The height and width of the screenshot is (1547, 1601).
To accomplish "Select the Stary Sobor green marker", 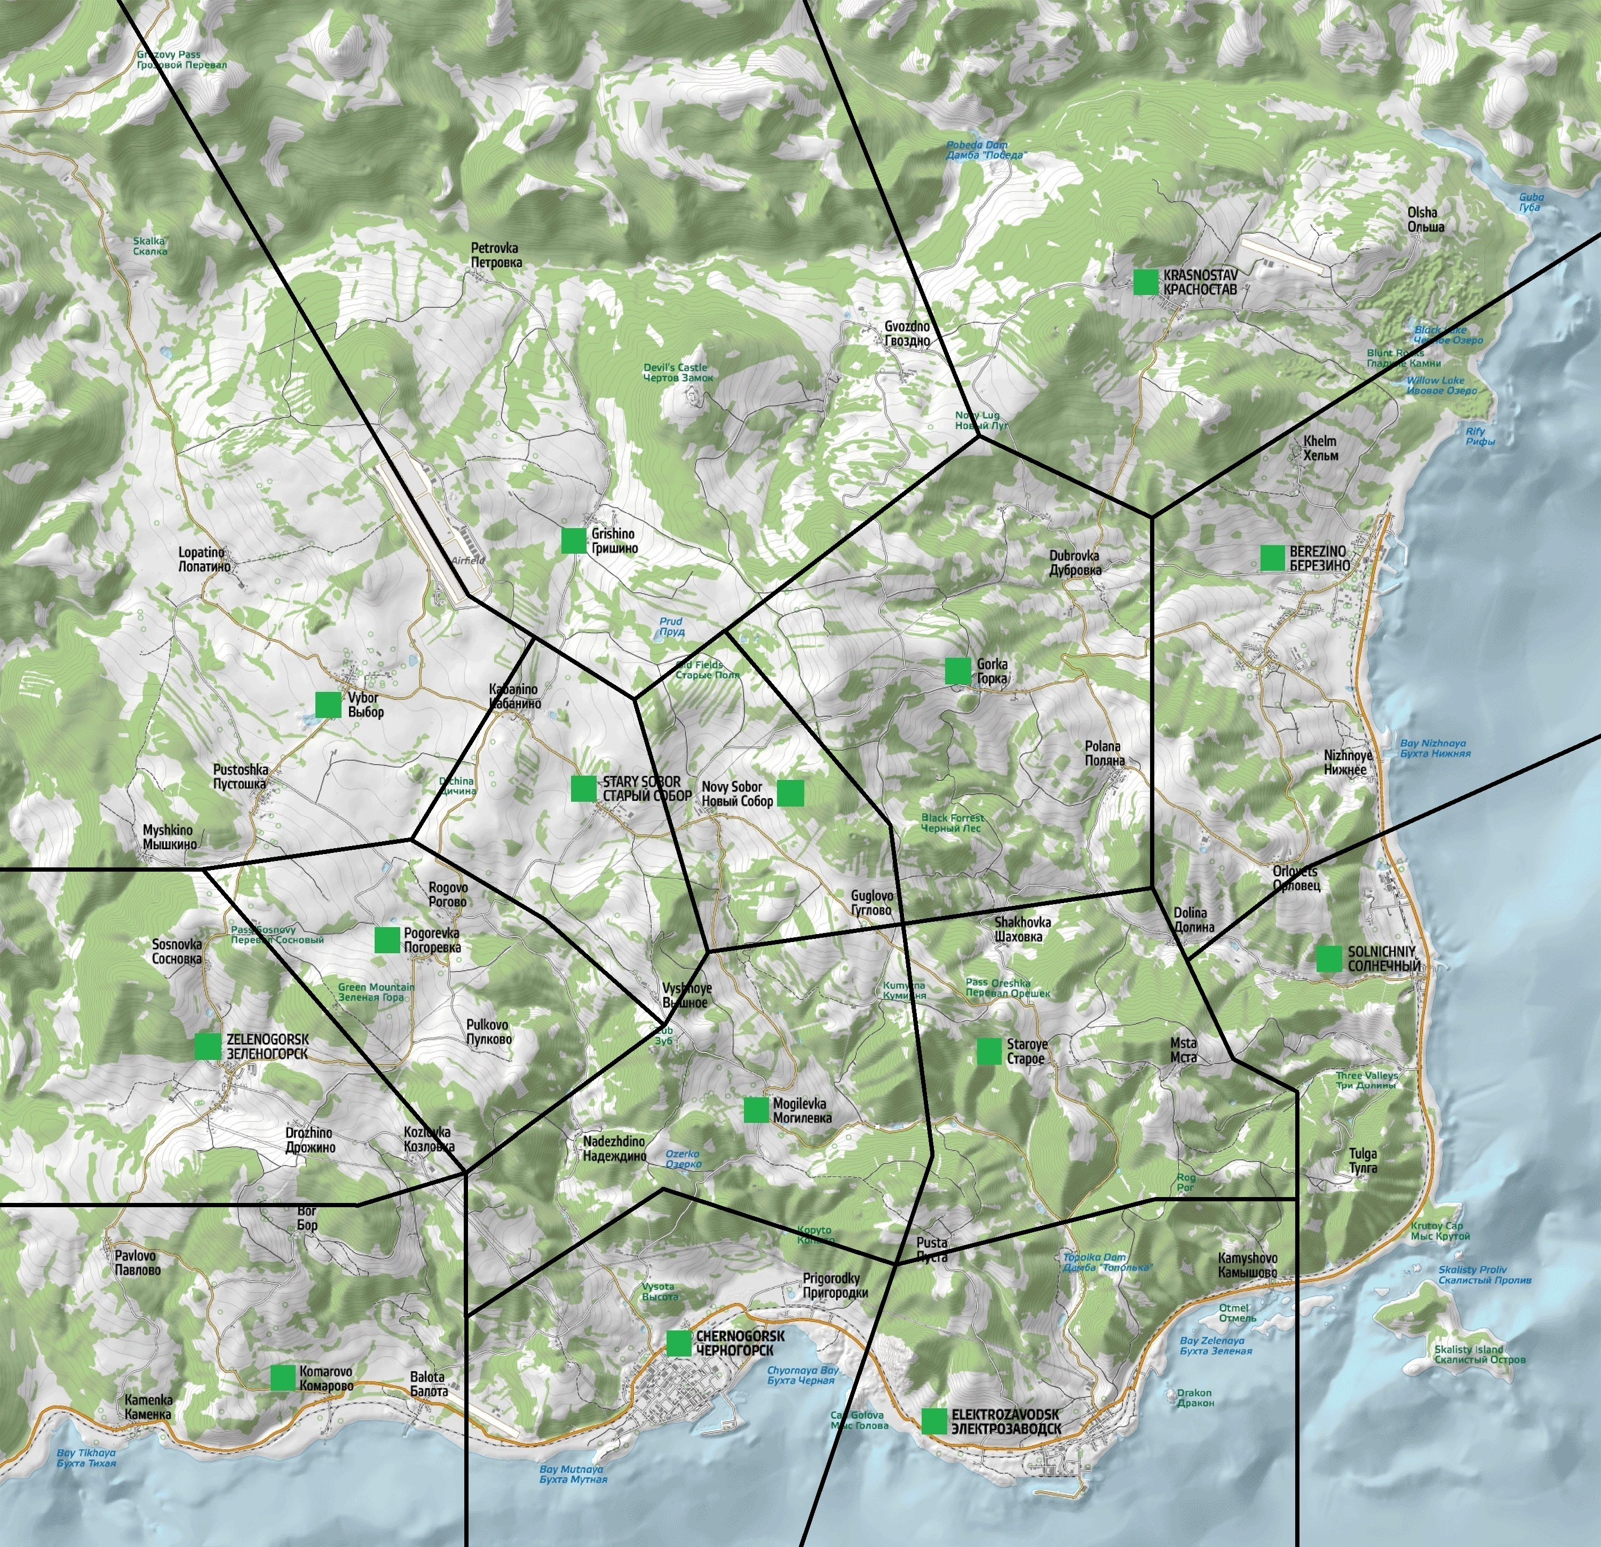I will point(583,788).
